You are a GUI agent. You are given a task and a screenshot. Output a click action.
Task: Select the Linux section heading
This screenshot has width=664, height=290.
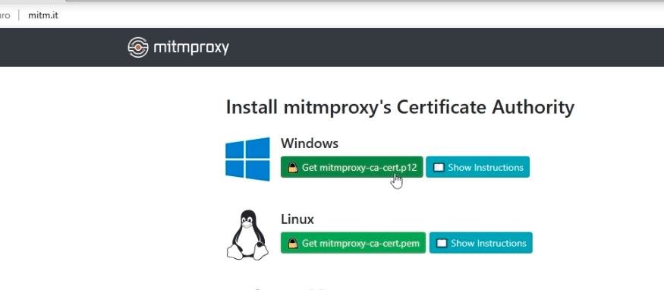[297, 219]
